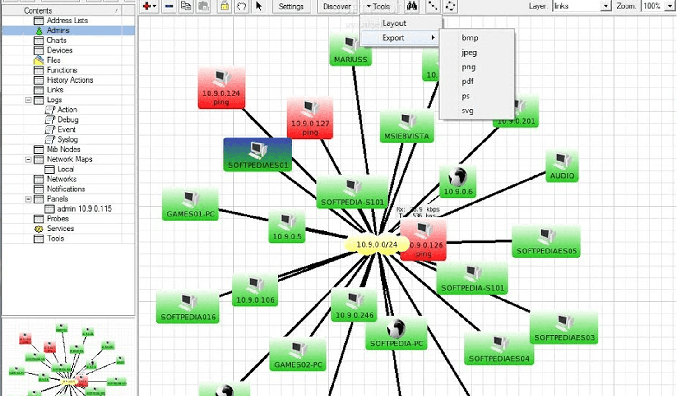The width and height of the screenshot is (677, 396).
Task: Choose Layout from the Tools menu
Action: point(394,23)
